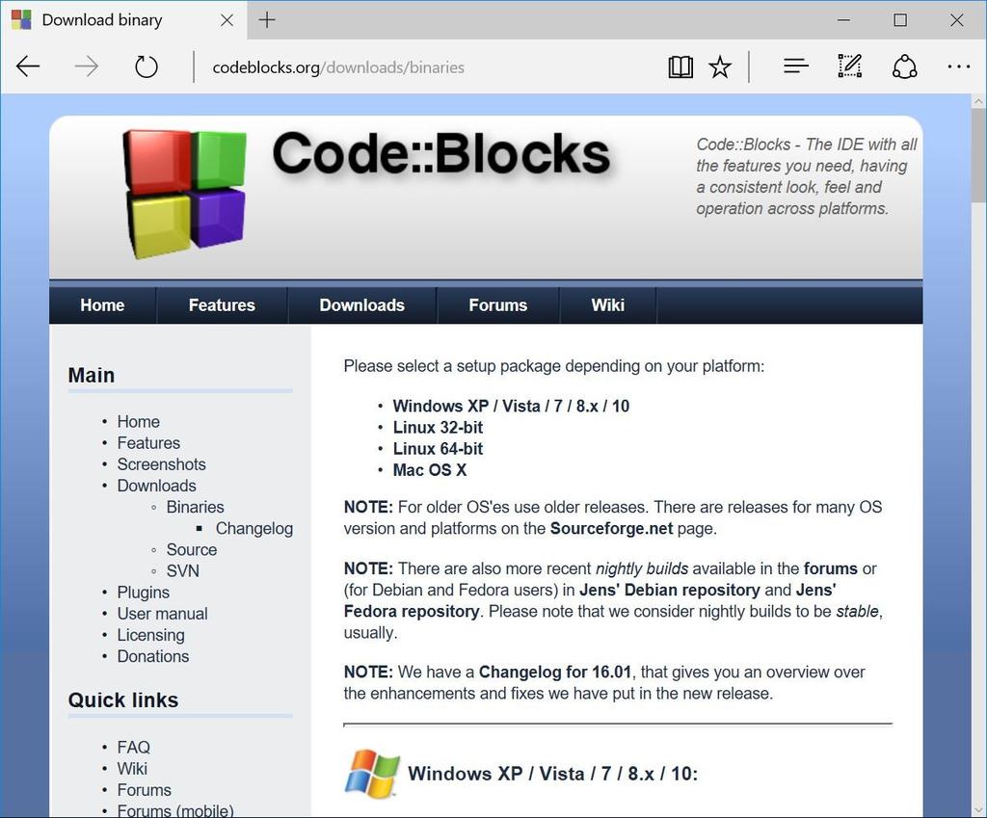Click the Main sidebar heading

[x=92, y=375]
